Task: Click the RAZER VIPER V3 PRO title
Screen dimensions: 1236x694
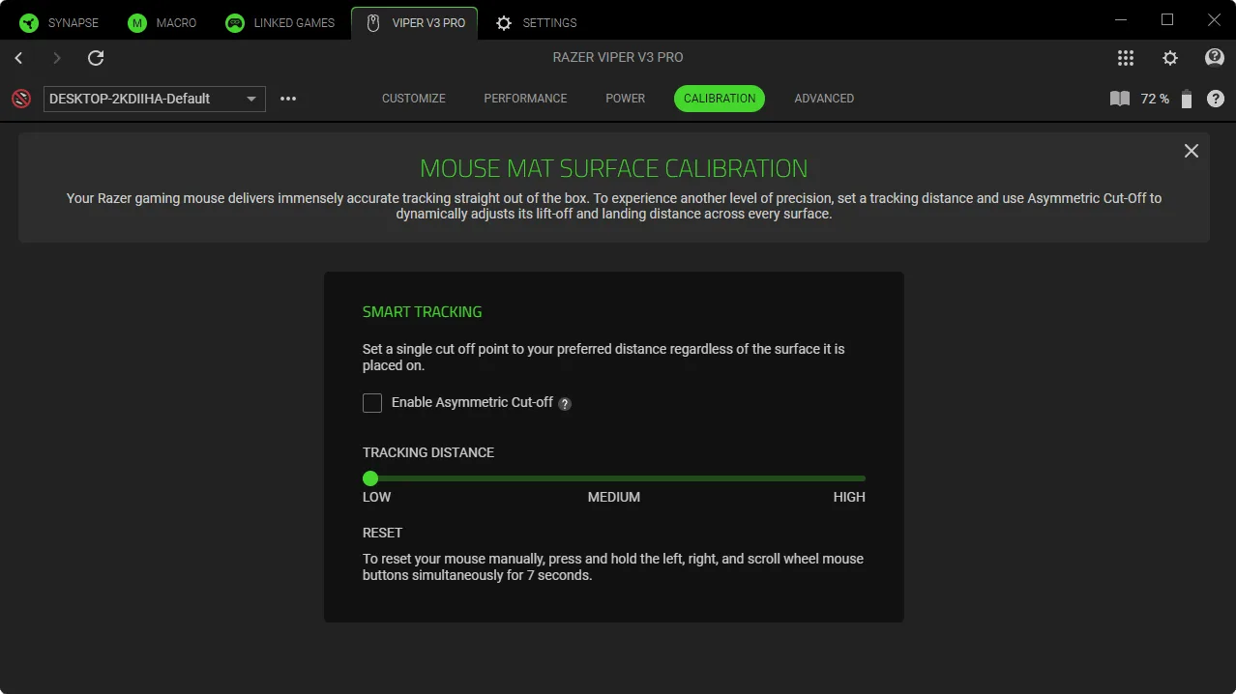Action: (x=618, y=58)
